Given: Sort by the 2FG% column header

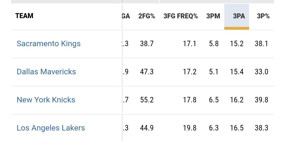Looking at the screenshot, I should tap(146, 16).
